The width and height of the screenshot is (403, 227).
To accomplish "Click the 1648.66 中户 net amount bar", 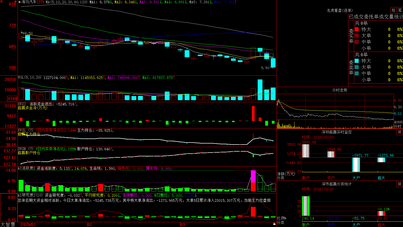I will 331,154.
